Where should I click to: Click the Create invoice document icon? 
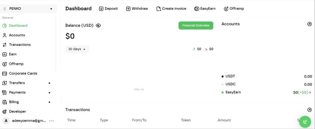coord(159,9)
